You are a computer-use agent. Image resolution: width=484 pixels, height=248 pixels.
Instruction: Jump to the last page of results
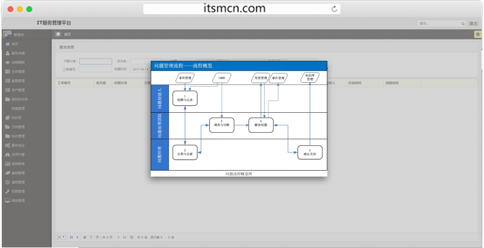124,237
